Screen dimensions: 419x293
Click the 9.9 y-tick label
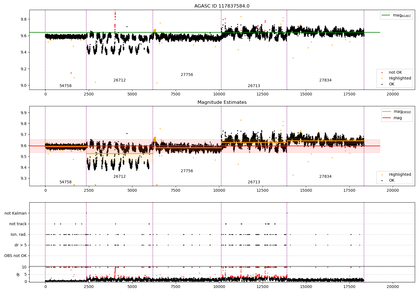[x=23, y=113]
